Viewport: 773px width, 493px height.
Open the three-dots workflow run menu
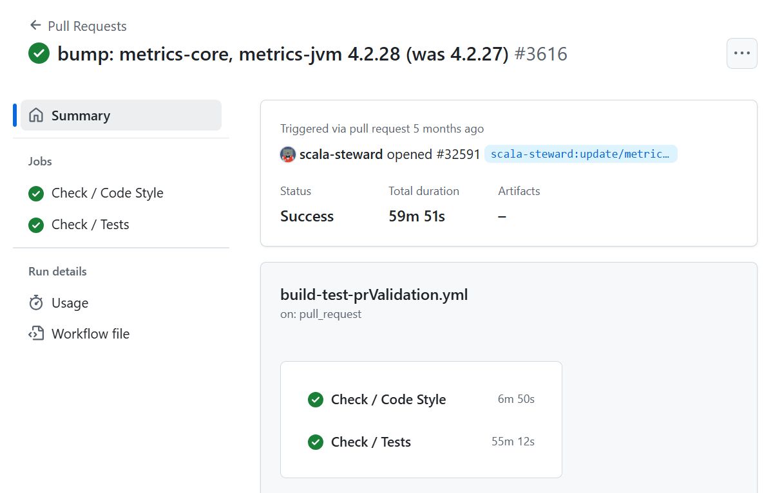click(x=741, y=53)
